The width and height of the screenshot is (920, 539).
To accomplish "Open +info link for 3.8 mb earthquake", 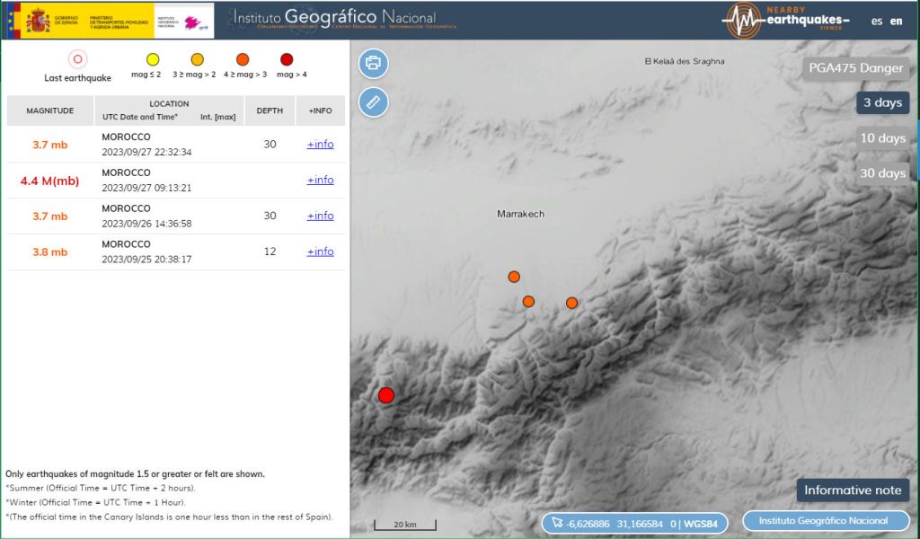I will pos(320,252).
